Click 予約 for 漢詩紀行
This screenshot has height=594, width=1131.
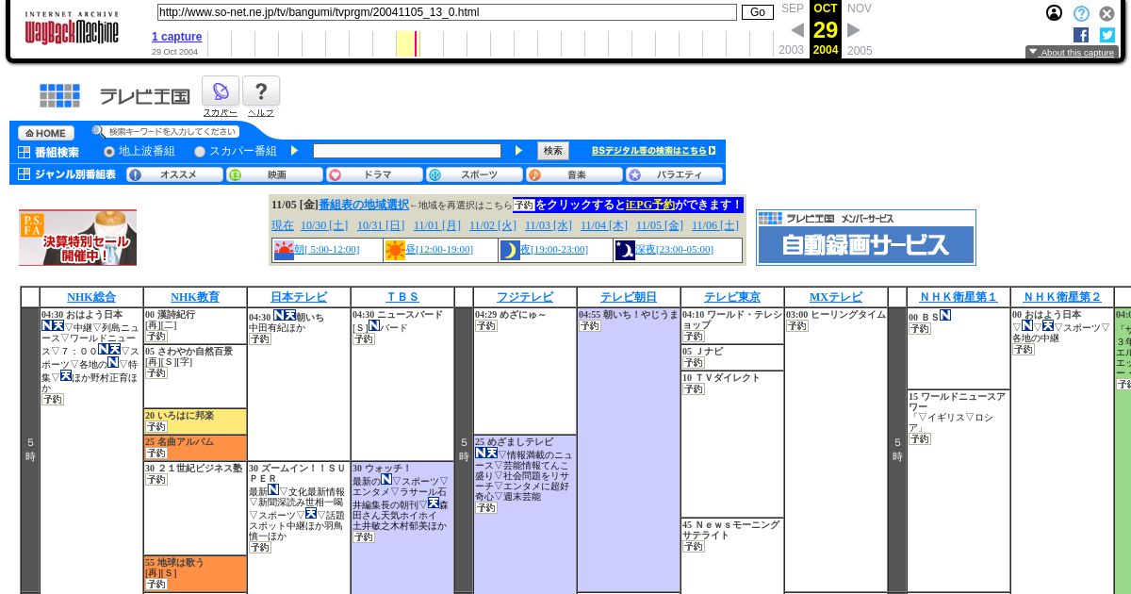tap(156, 337)
